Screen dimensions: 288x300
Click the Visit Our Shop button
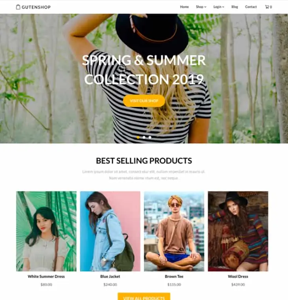[144, 101]
